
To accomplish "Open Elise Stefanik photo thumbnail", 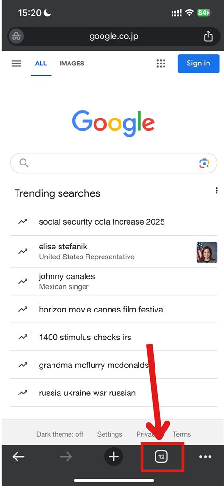I will tap(207, 252).
